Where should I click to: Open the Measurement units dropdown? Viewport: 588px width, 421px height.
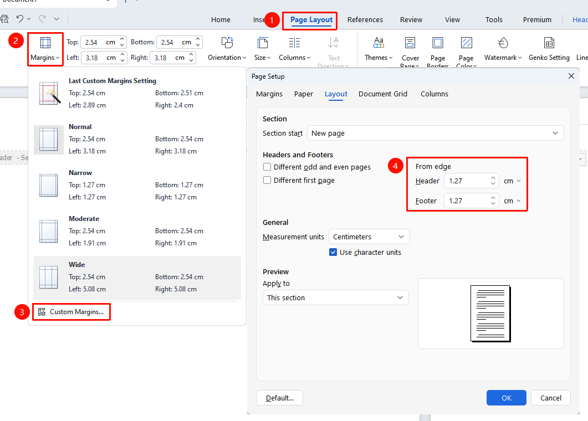369,237
